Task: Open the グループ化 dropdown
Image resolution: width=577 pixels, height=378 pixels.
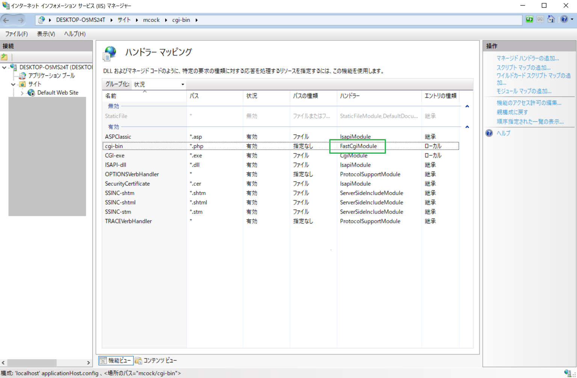Action: [159, 84]
